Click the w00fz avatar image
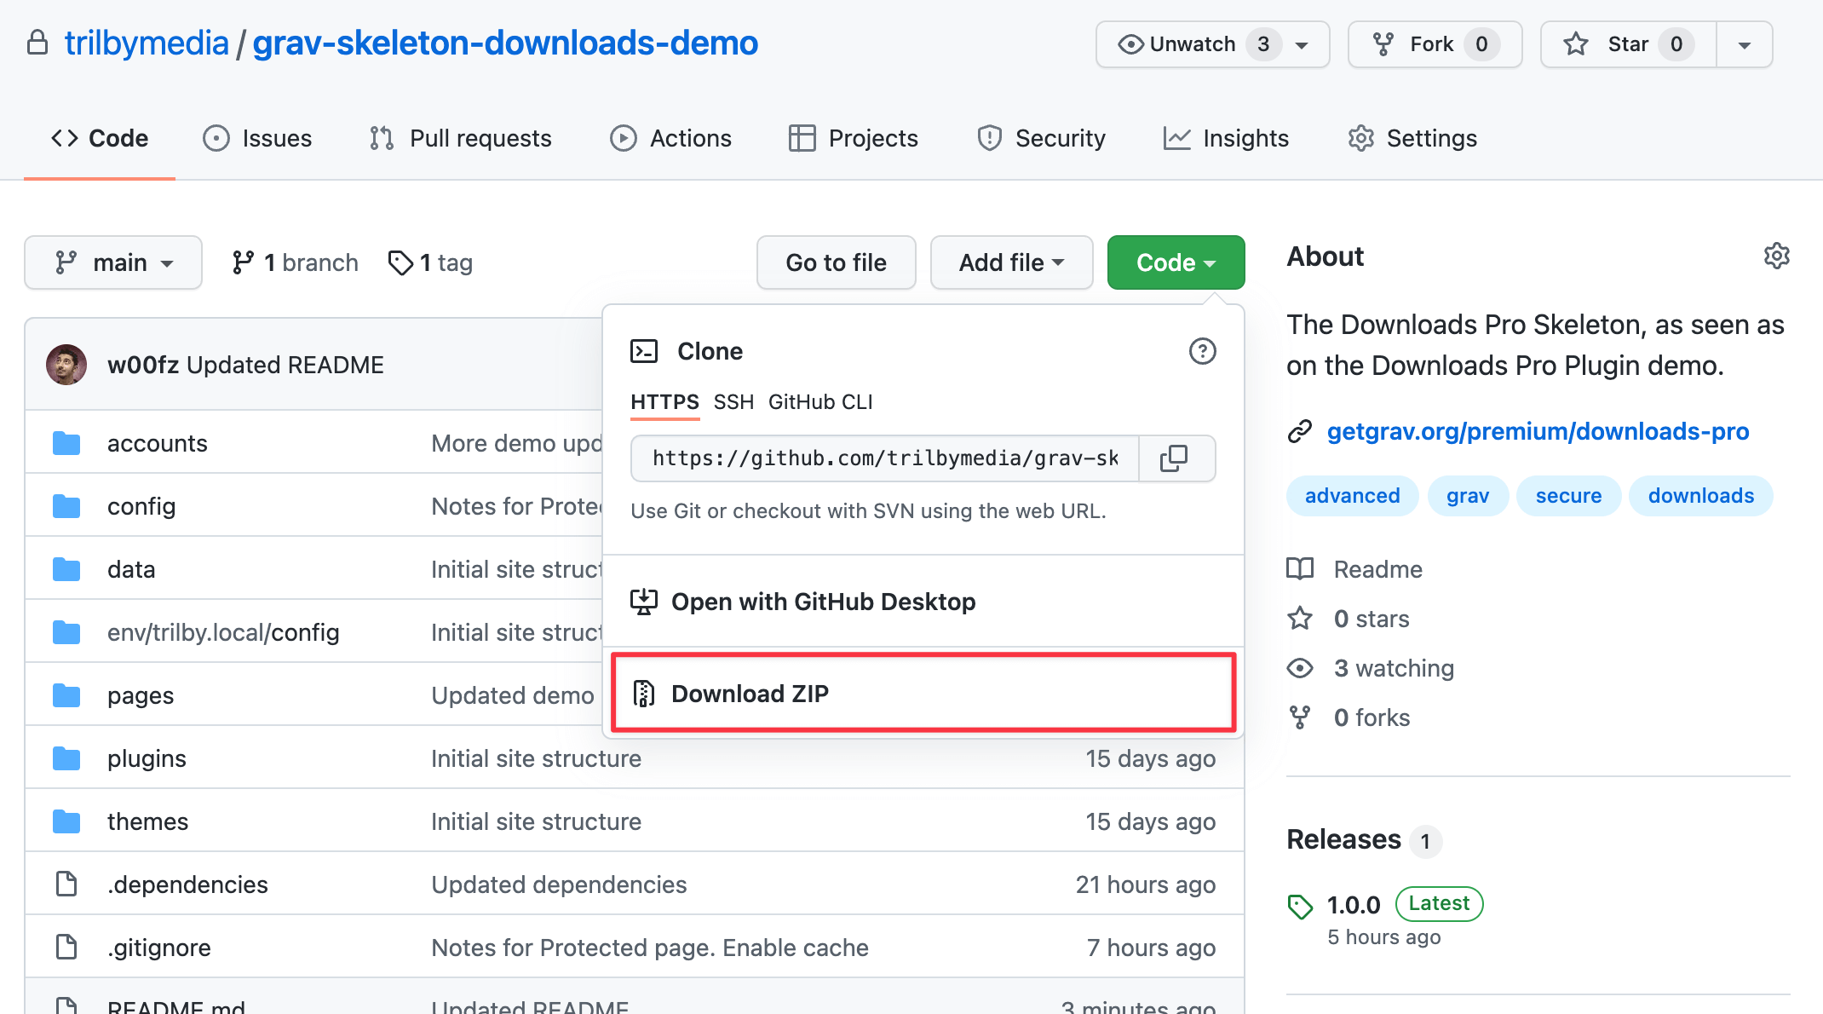Image resolution: width=1823 pixels, height=1014 pixels. [x=66, y=365]
